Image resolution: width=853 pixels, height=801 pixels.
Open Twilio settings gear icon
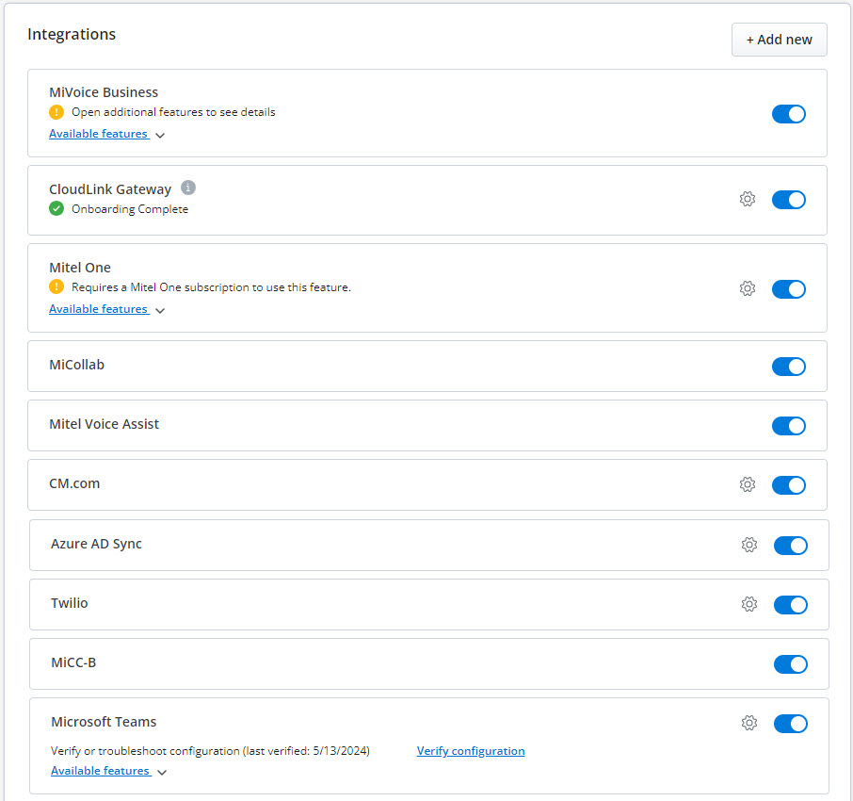pos(749,605)
